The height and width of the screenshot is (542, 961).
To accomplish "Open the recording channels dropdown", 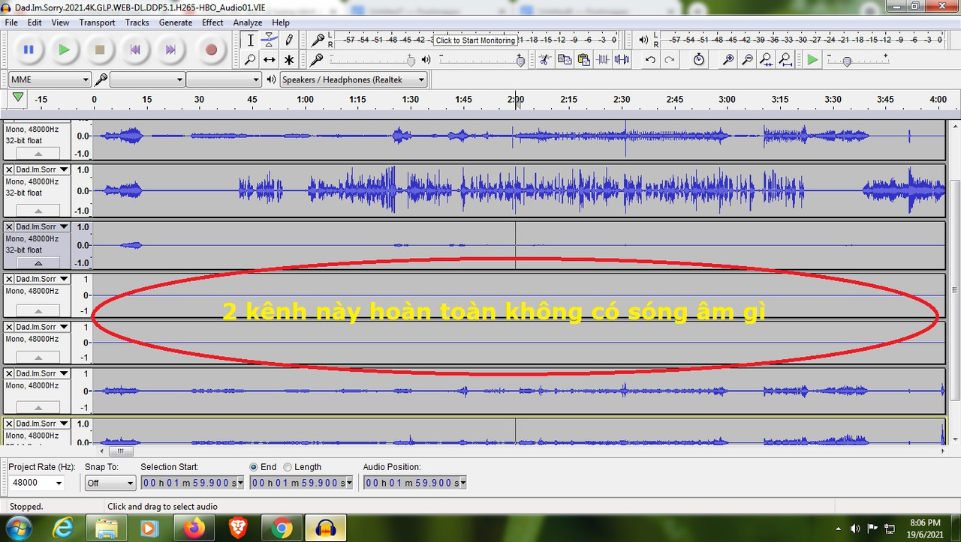I will click(x=224, y=79).
